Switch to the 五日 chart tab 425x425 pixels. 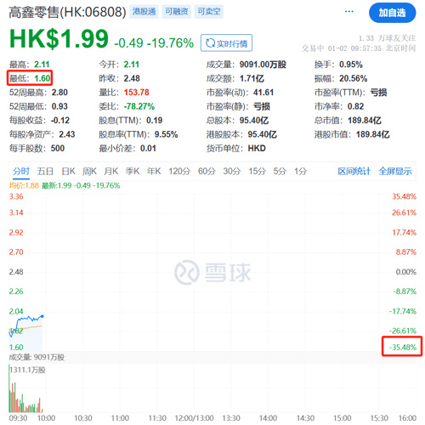point(45,171)
